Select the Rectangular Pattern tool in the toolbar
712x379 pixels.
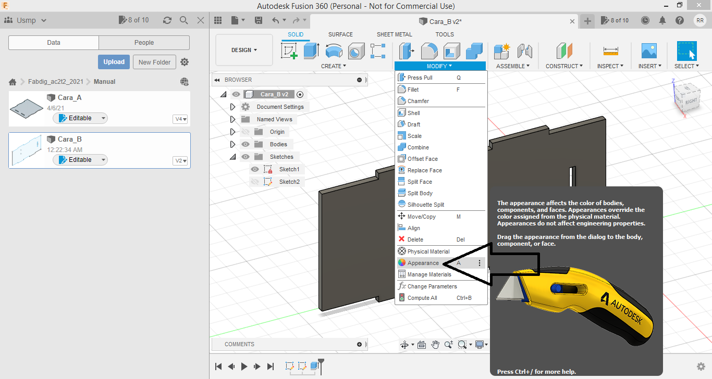pyautogui.click(x=378, y=51)
